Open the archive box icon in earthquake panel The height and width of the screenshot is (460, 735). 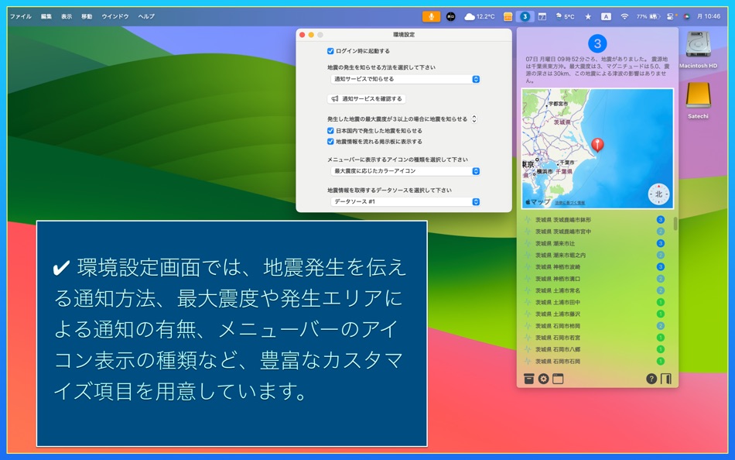(528, 379)
